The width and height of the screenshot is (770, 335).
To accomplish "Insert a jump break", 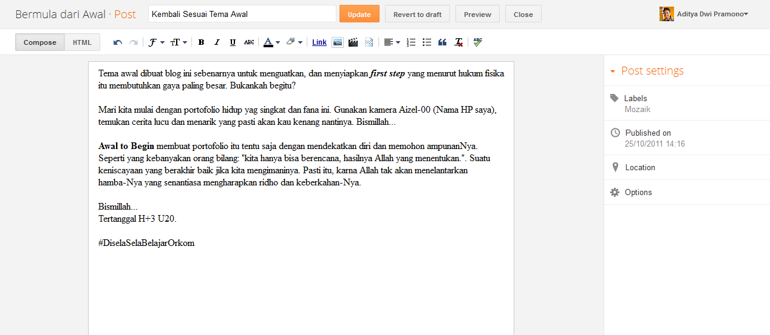I will pyautogui.click(x=369, y=42).
